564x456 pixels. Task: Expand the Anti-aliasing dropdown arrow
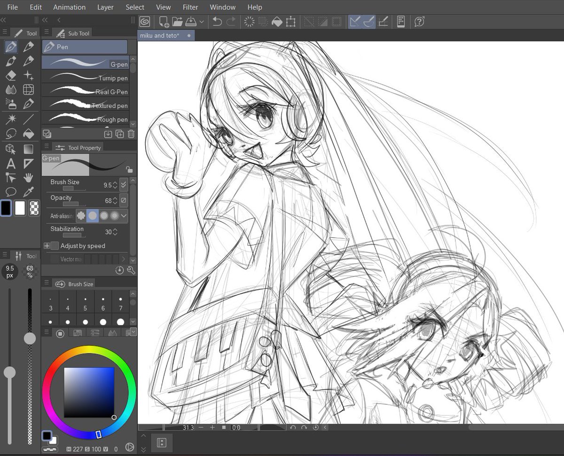click(x=124, y=216)
